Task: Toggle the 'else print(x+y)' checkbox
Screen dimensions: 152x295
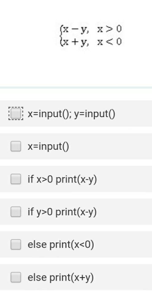Action: pyautogui.click(x=16, y=277)
